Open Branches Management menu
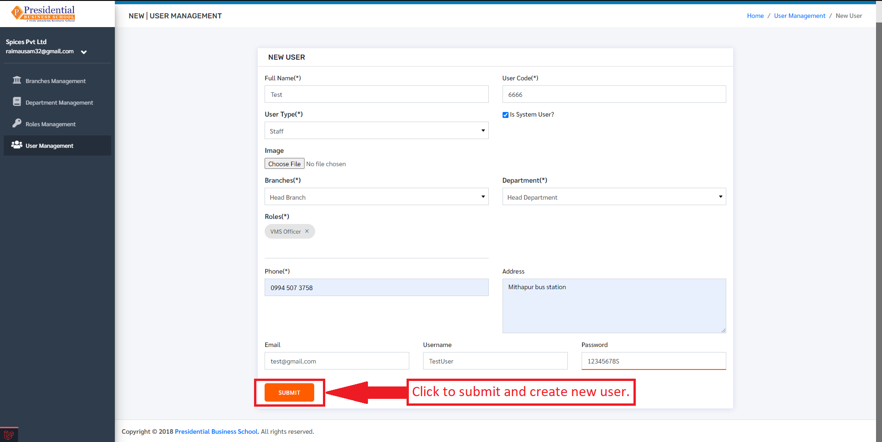 [57, 81]
